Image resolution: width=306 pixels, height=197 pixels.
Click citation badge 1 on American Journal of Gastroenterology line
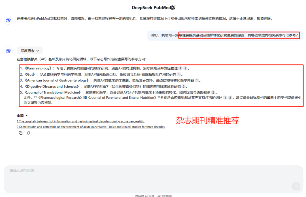coord(197,81)
